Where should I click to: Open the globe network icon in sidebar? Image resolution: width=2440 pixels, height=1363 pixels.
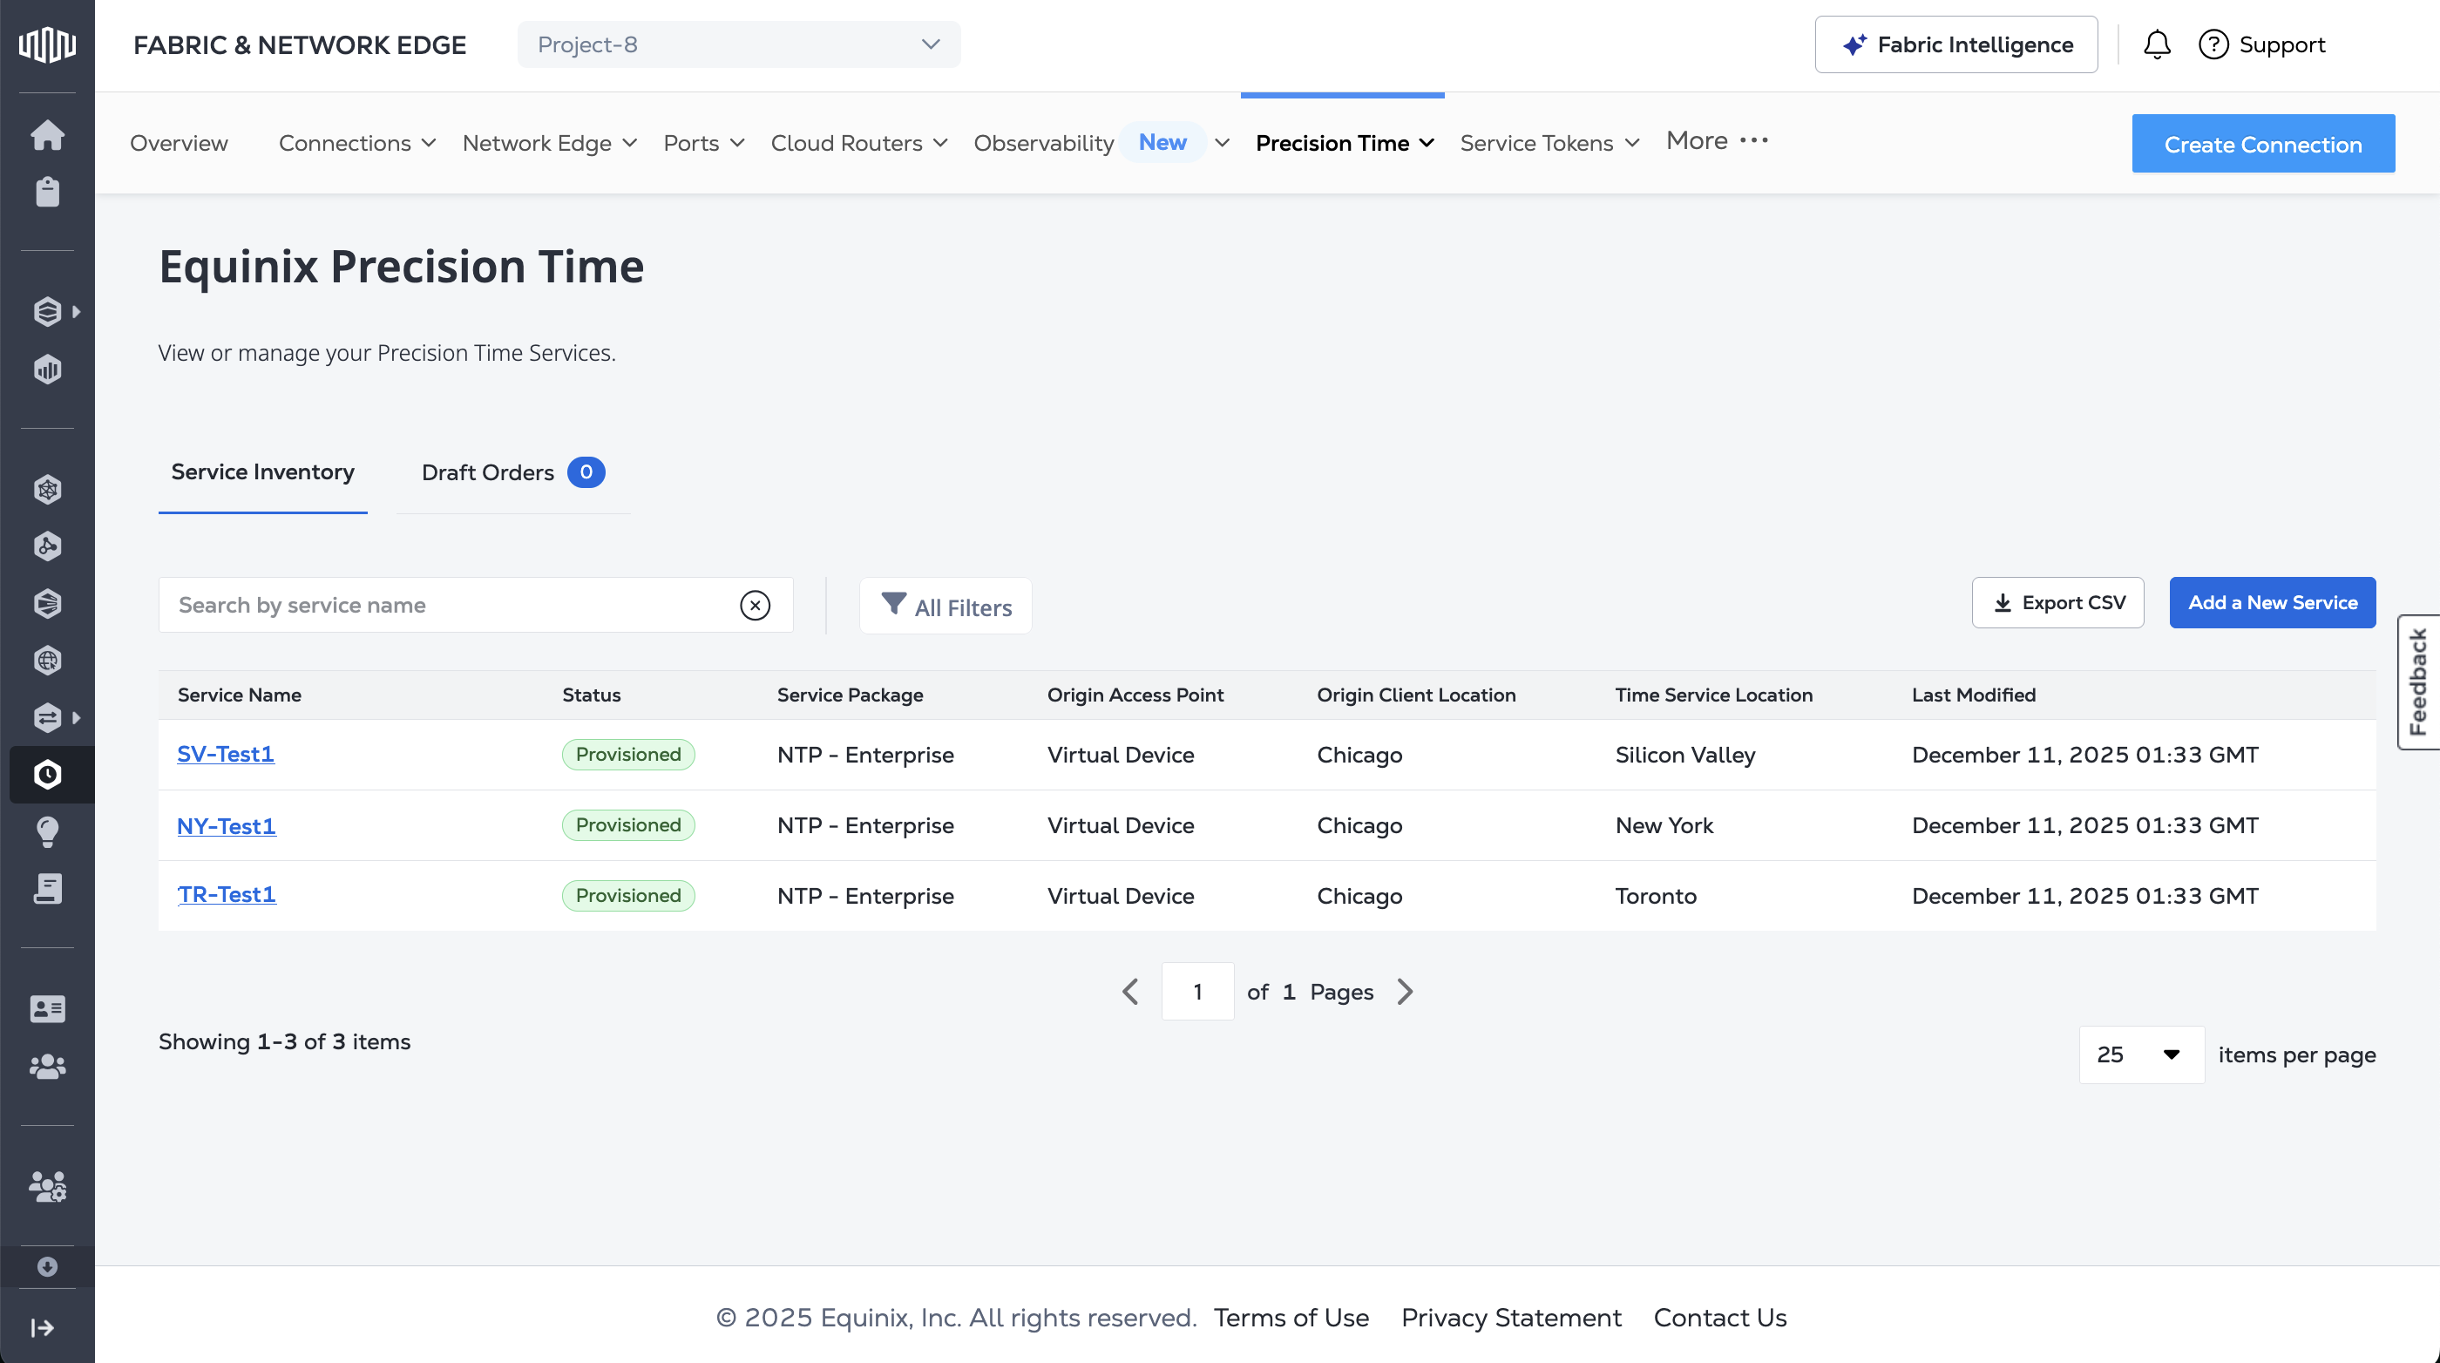click(x=47, y=661)
